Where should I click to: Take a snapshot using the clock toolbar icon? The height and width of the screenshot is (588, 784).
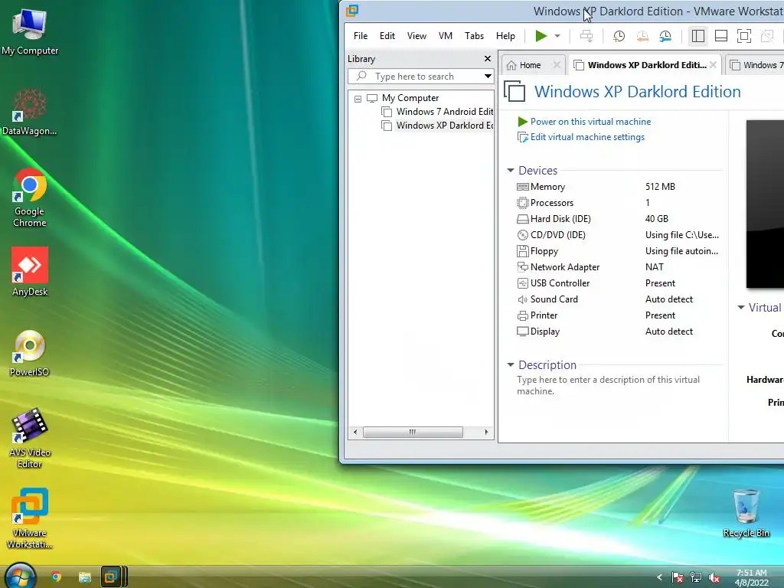[619, 36]
